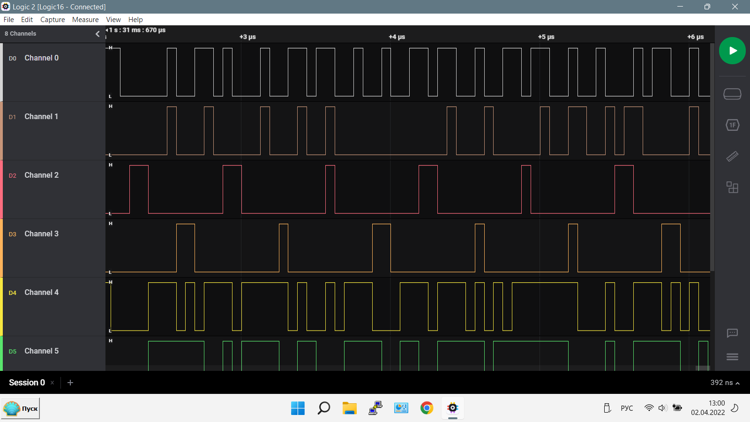
Task: Open Windows Start button in taskbar
Action: [298, 408]
